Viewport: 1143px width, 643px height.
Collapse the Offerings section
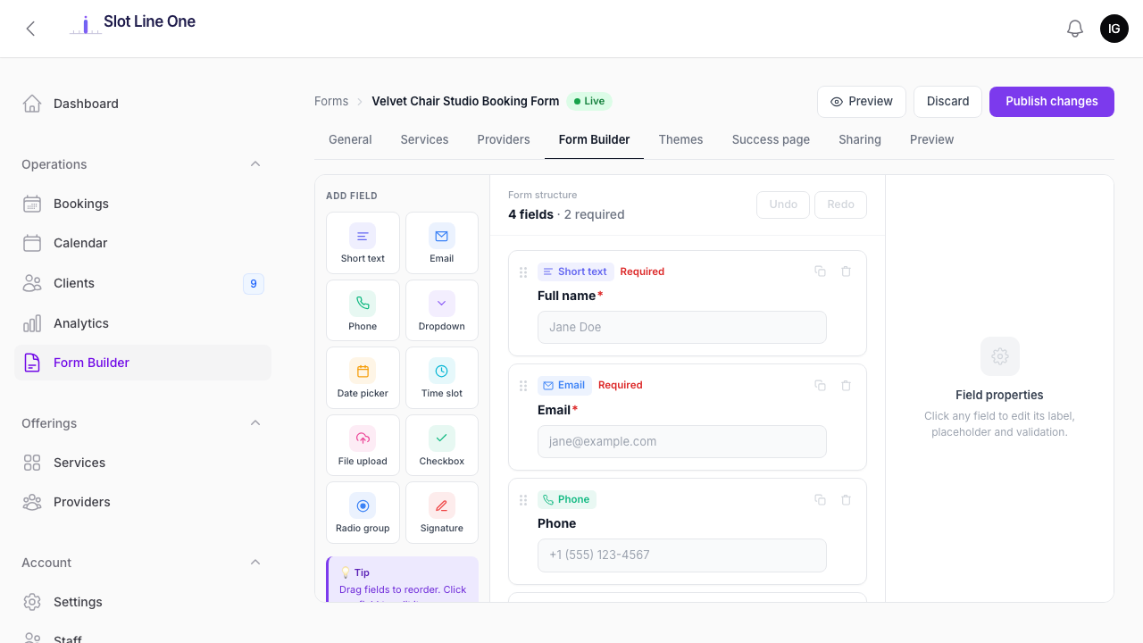tap(255, 423)
